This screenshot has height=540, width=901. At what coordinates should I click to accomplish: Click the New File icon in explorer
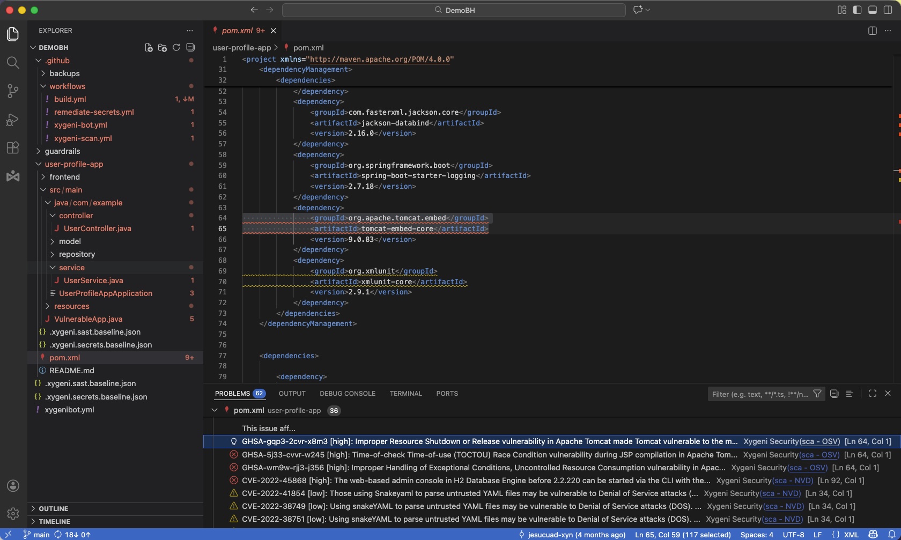point(149,48)
